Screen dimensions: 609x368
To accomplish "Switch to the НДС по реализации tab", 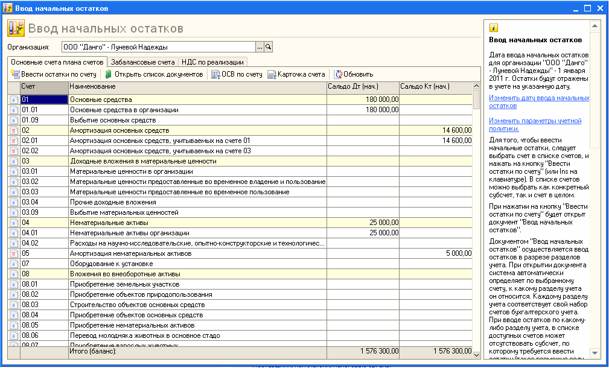I will point(212,62).
